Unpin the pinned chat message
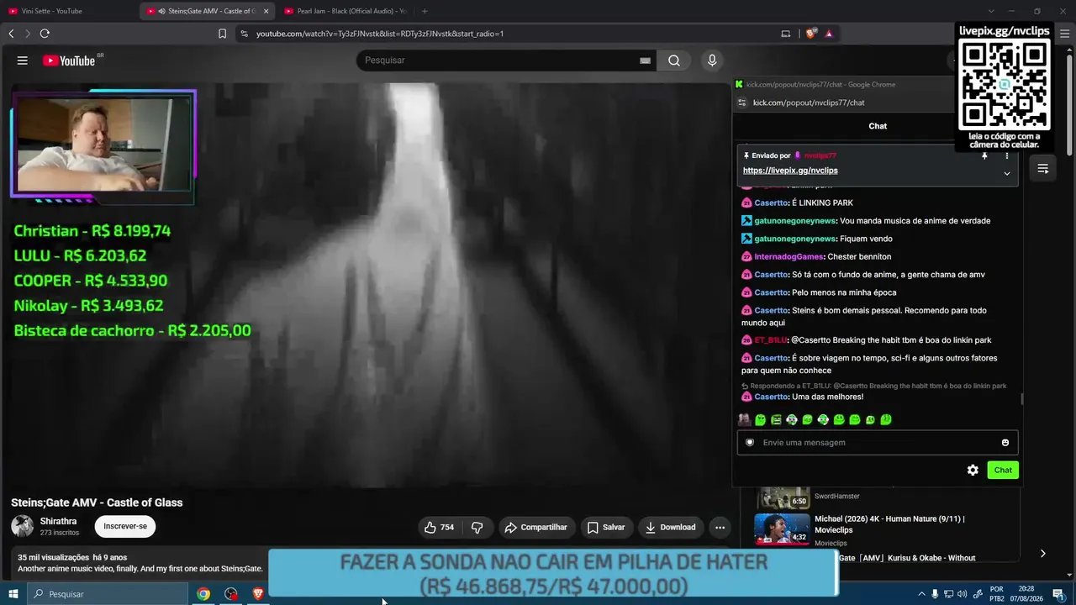The width and height of the screenshot is (1076, 605). tap(984, 155)
